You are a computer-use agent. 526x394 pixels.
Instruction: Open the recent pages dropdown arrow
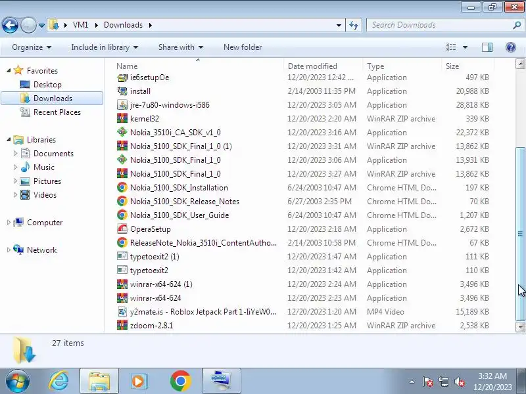(x=41, y=26)
